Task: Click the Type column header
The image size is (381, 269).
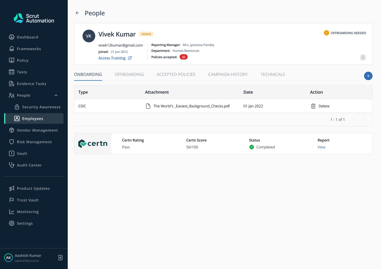Action: pyautogui.click(x=83, y=92)
